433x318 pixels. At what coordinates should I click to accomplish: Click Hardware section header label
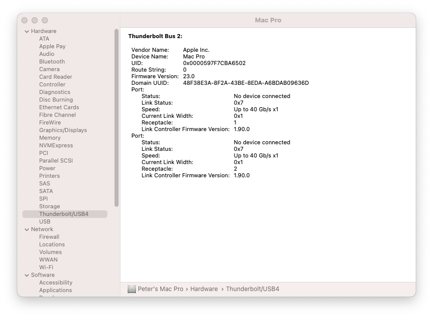(44, 31)
